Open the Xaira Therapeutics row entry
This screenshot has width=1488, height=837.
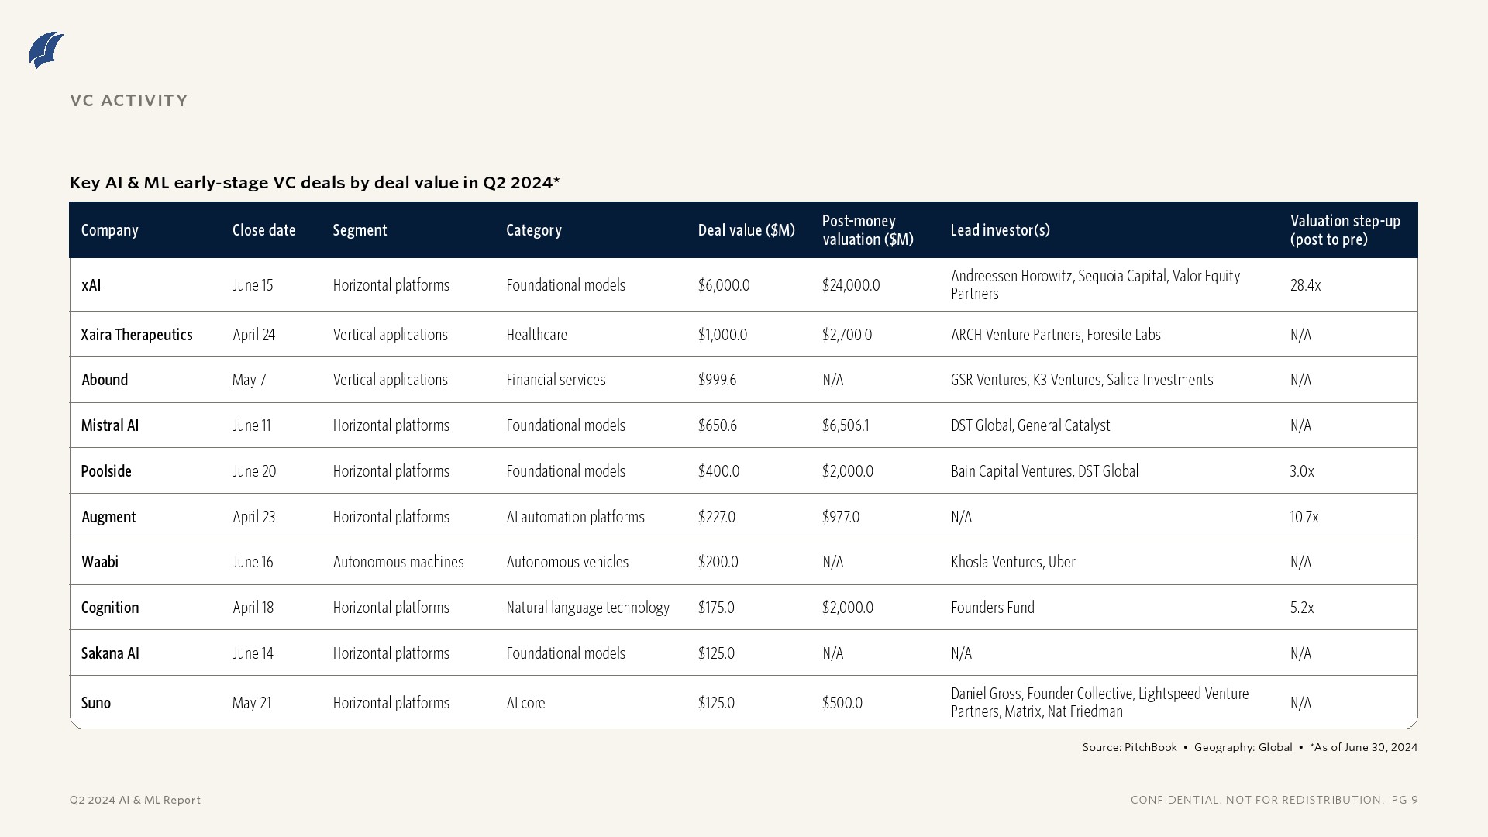137,335
